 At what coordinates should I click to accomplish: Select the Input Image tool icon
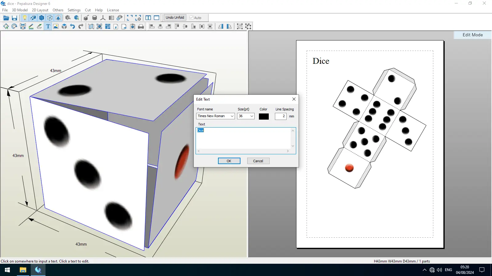pos(56,26)
